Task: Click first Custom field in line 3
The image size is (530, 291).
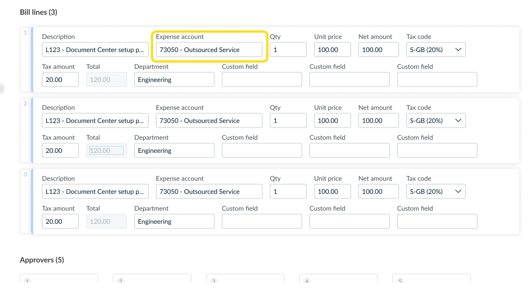Action: point(262,221)
